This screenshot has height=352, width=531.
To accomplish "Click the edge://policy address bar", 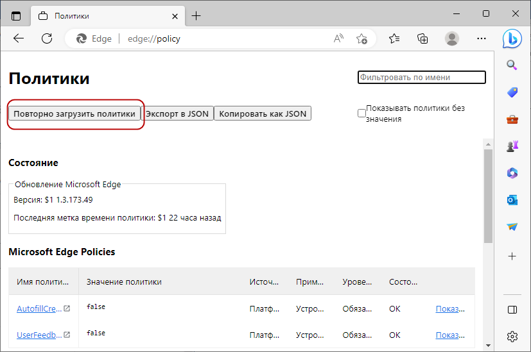I will click(x=220, y=39).
